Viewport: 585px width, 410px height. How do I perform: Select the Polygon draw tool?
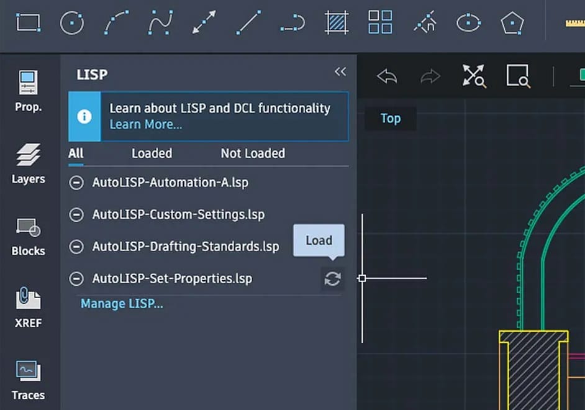(512, 23)
